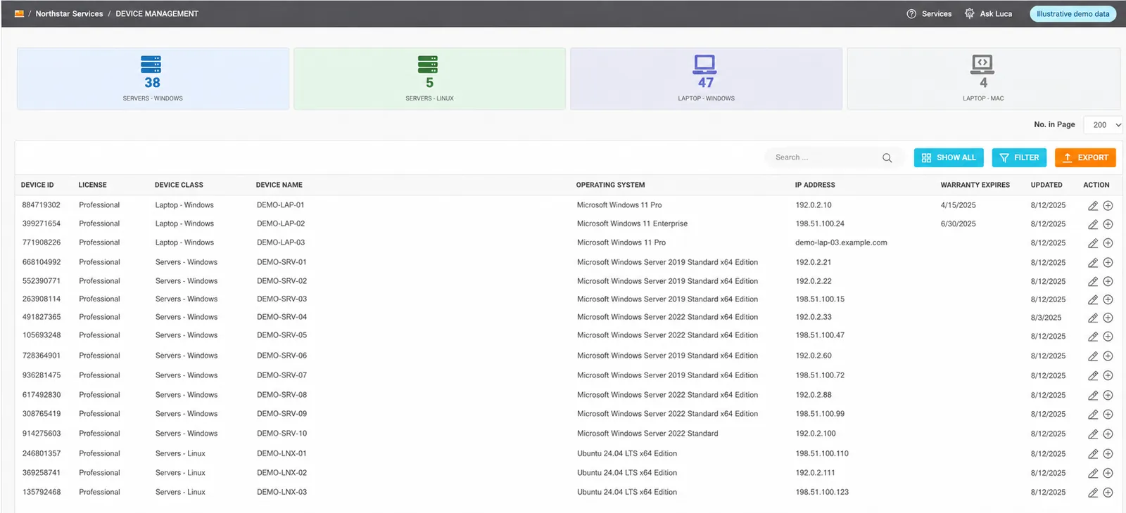The height and width of the screenshot is (513, 1126).
Task: Edit device DEMO-SRV-06 with pencil icon
Action: pos(1093,356)
